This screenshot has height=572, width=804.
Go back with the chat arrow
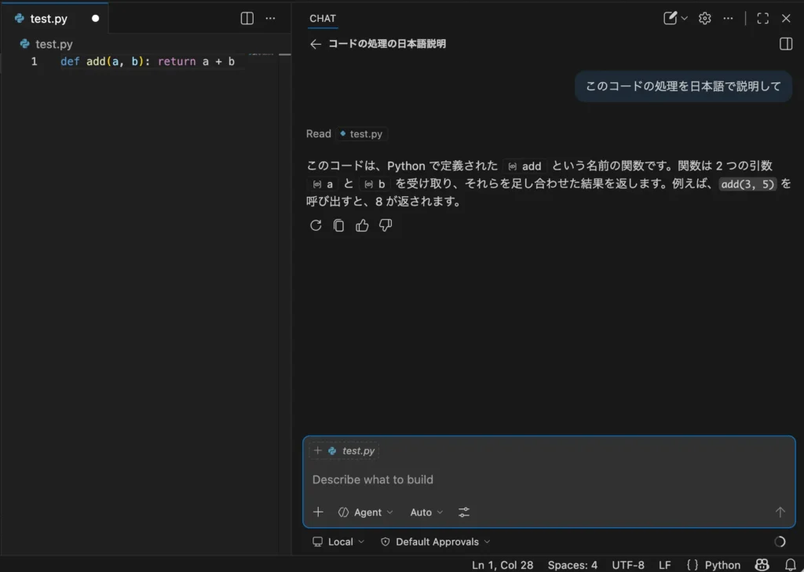316,45
